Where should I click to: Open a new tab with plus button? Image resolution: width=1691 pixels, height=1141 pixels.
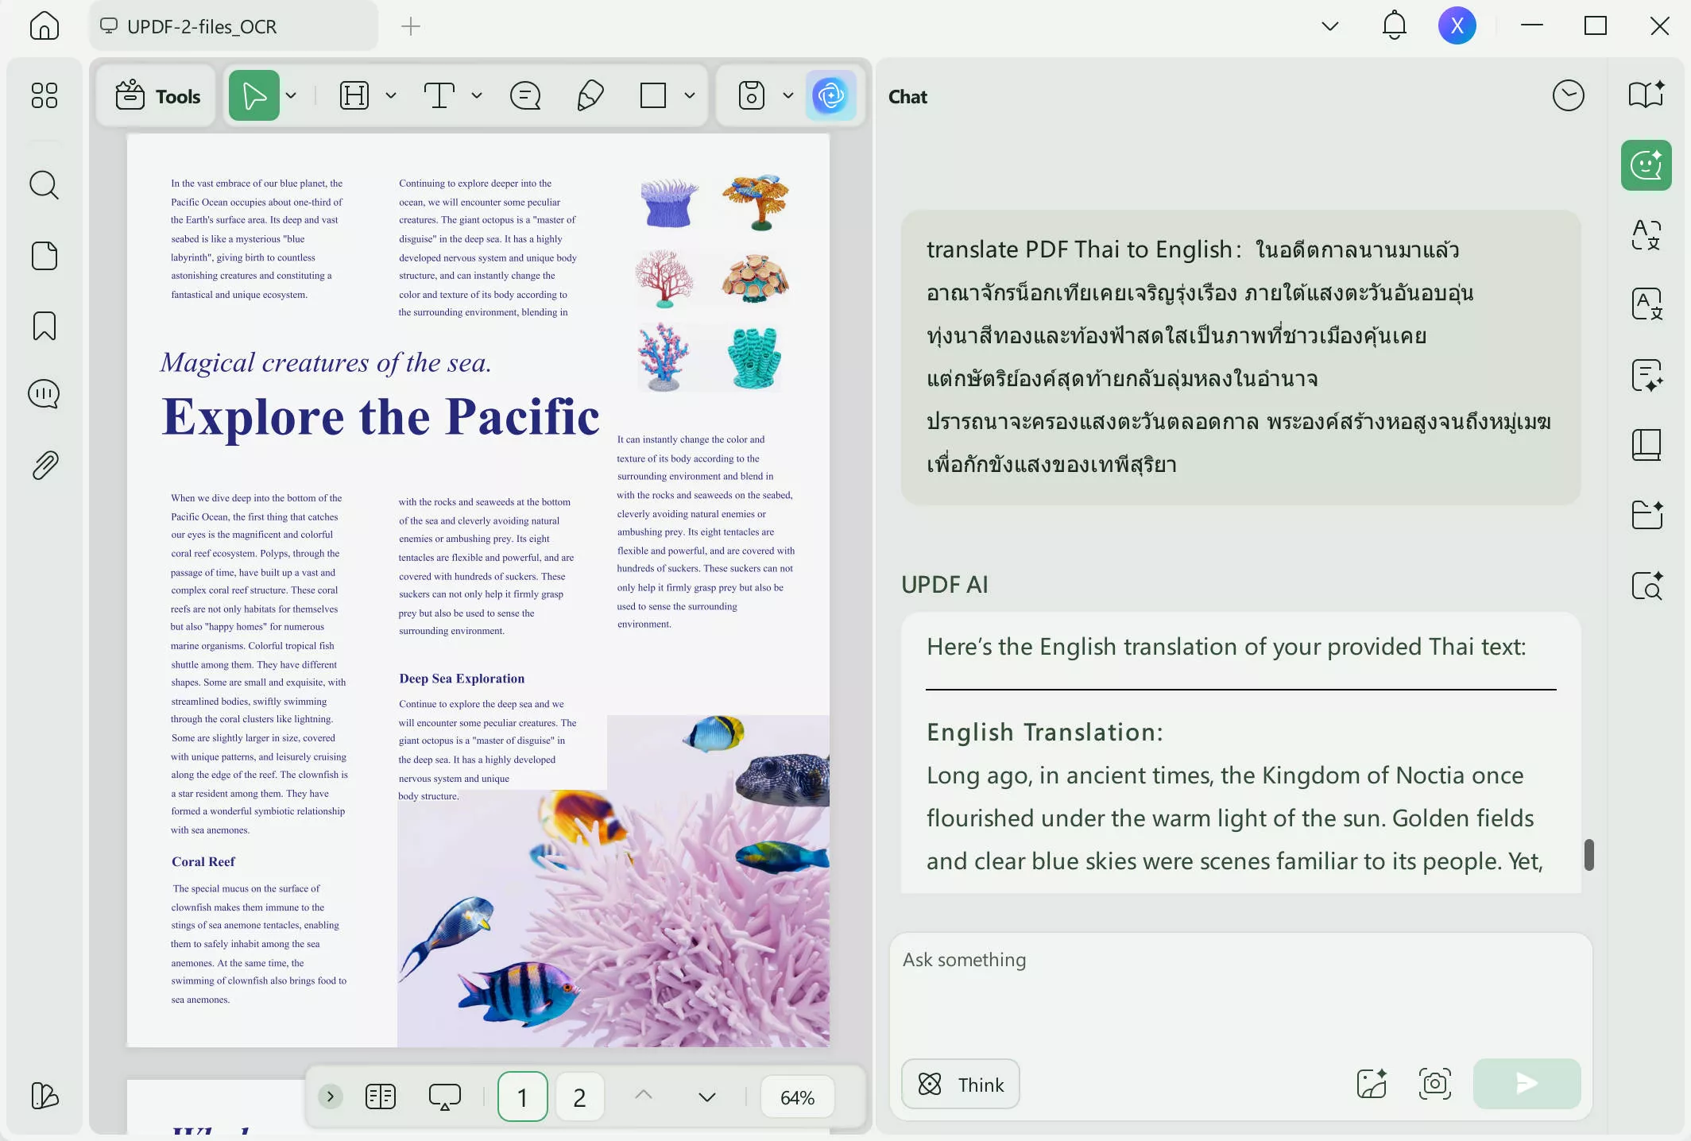pos(410,27)
